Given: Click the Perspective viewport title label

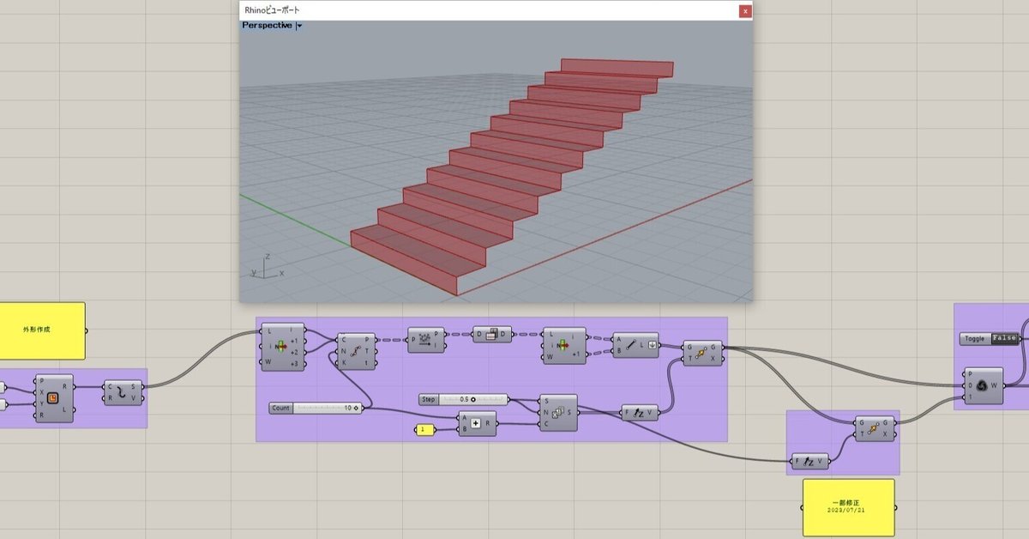Looking at the screenshot, I should point(267,26).
